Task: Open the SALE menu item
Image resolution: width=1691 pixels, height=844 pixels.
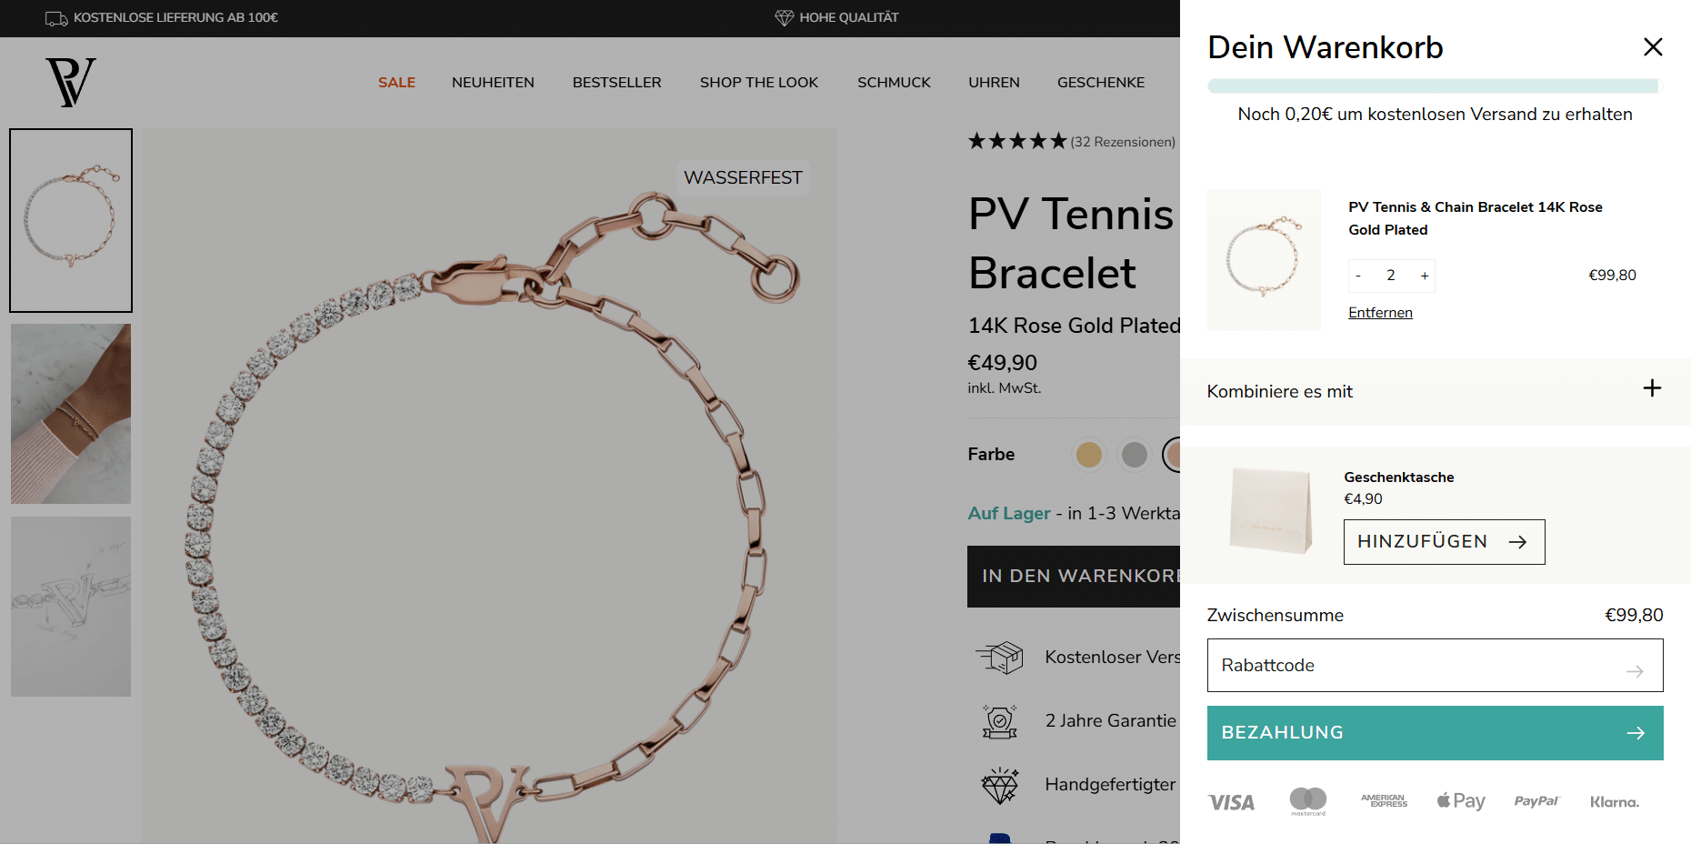Action: point(396,82)
